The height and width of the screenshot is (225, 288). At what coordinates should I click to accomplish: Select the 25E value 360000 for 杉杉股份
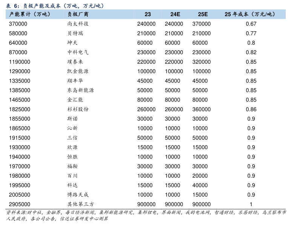pos(202,109)
